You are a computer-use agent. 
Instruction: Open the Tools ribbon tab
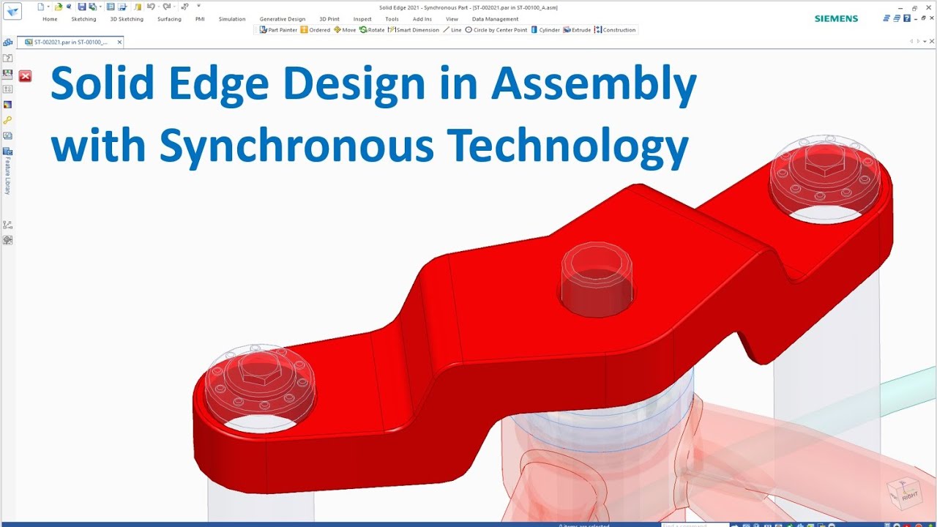(392, 19)
